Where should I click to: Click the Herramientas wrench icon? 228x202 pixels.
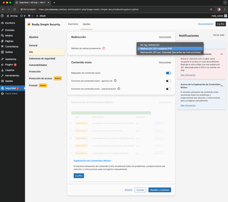click(x=2, y=76)
